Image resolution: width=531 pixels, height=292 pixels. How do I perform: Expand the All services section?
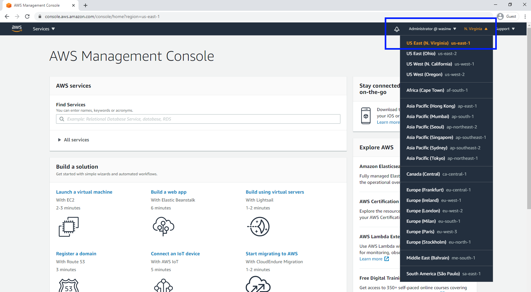click(73, 140)
